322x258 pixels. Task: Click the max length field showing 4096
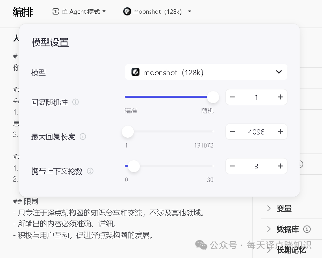[256, 132]
